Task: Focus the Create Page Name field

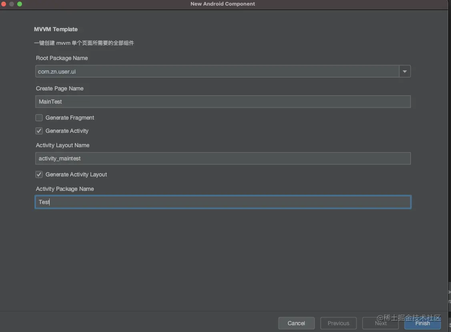Action: [x=223, y=102]
